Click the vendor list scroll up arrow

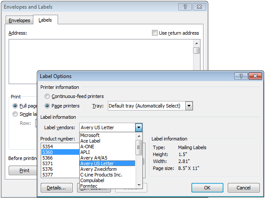[x=139, y=136]
